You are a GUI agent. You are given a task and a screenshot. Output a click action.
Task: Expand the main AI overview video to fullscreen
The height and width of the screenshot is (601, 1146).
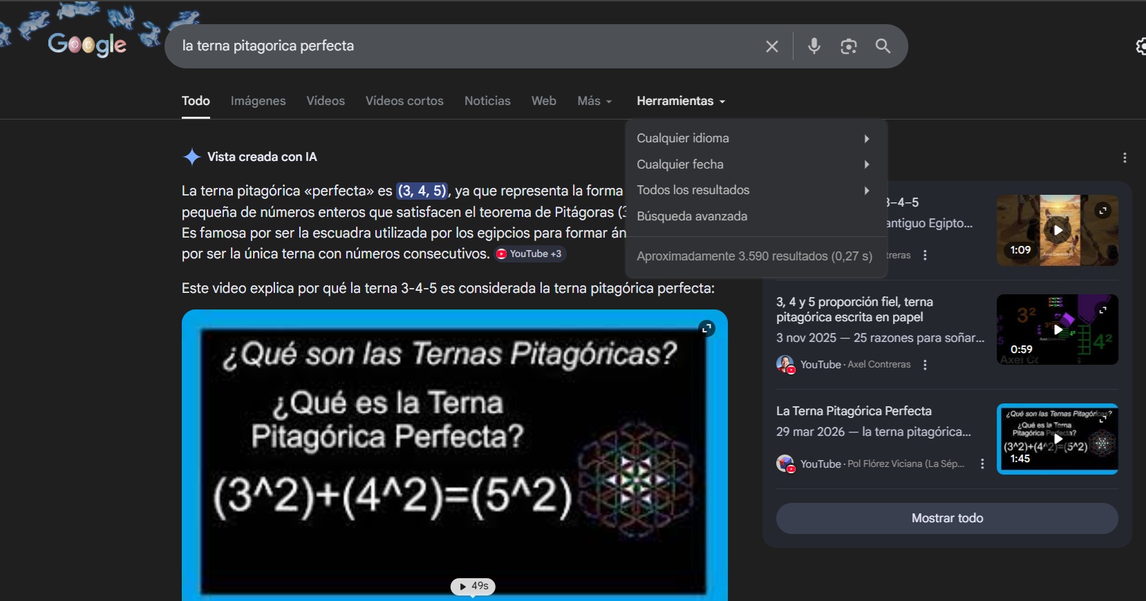706,328
